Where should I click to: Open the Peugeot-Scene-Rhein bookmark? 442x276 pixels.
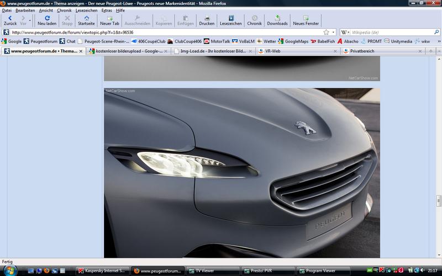103,41
